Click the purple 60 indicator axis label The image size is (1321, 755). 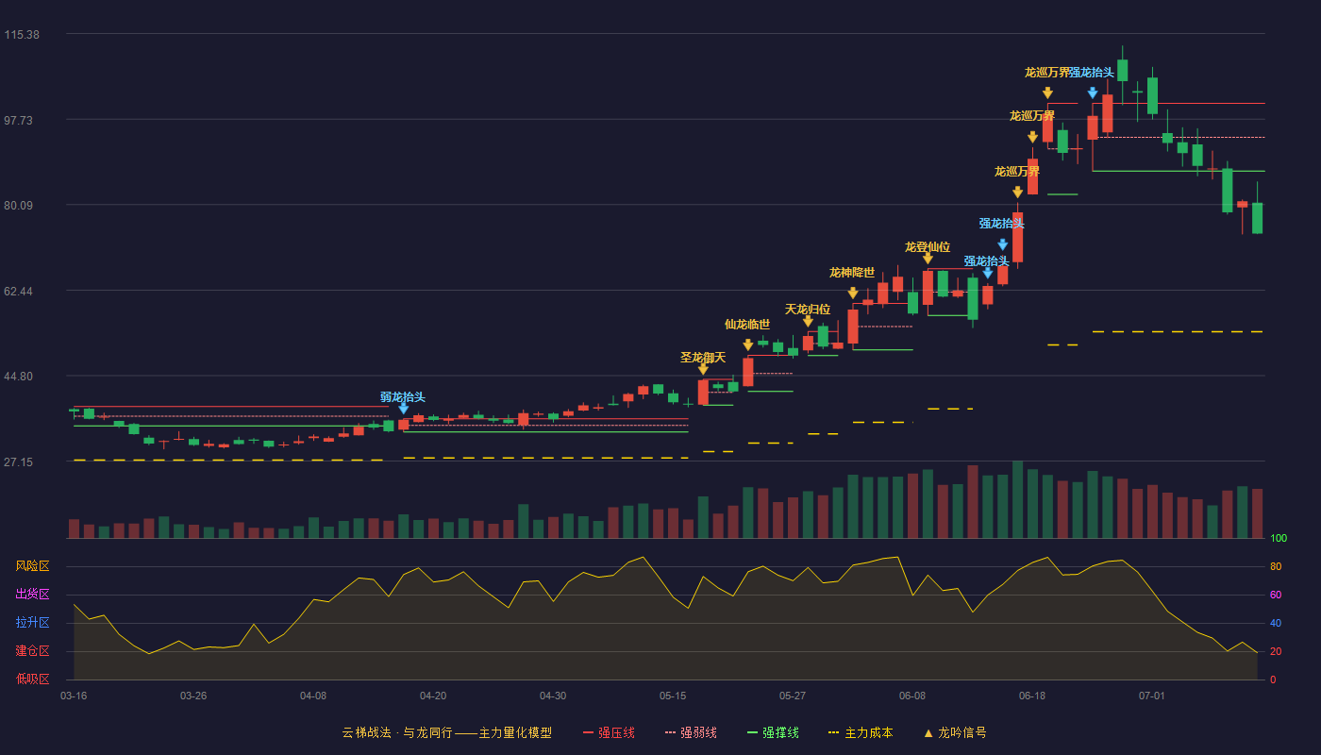click(1276, 595)
